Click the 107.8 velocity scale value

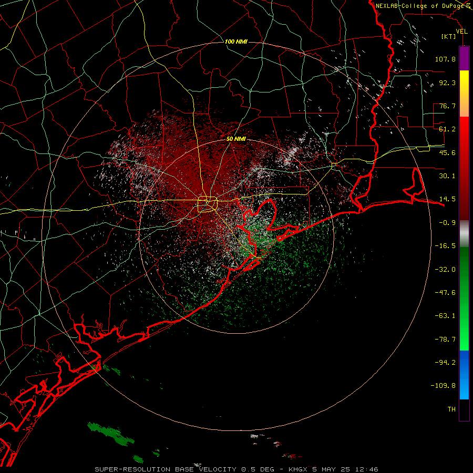point(445,59)
